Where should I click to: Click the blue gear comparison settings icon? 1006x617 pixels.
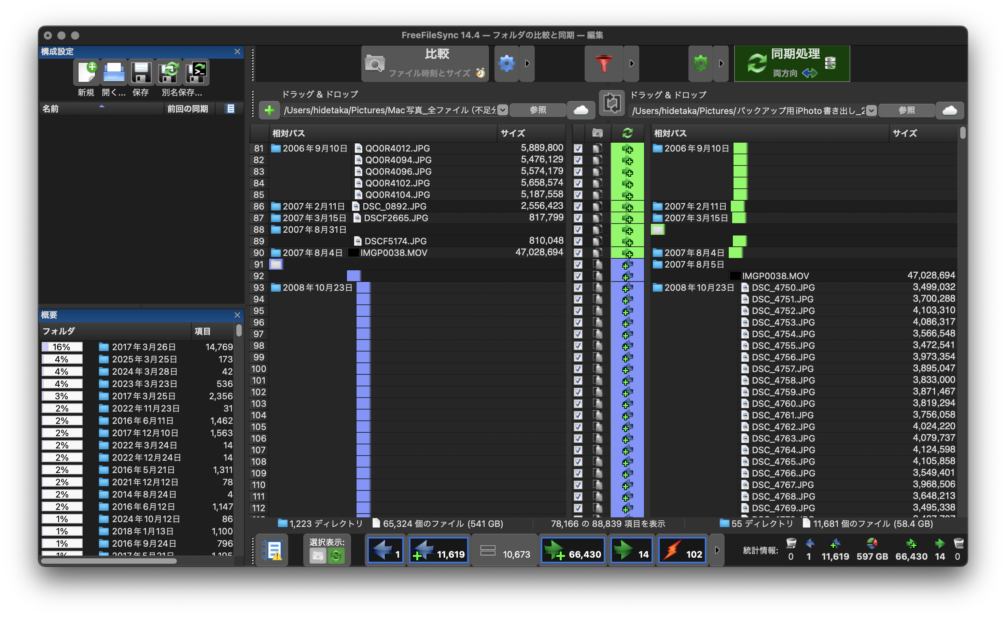(507, 64)
